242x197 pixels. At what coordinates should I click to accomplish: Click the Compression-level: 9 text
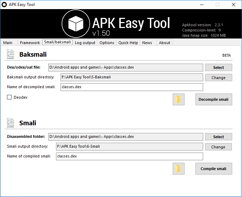pyautogui.click(x=201, y=30)
